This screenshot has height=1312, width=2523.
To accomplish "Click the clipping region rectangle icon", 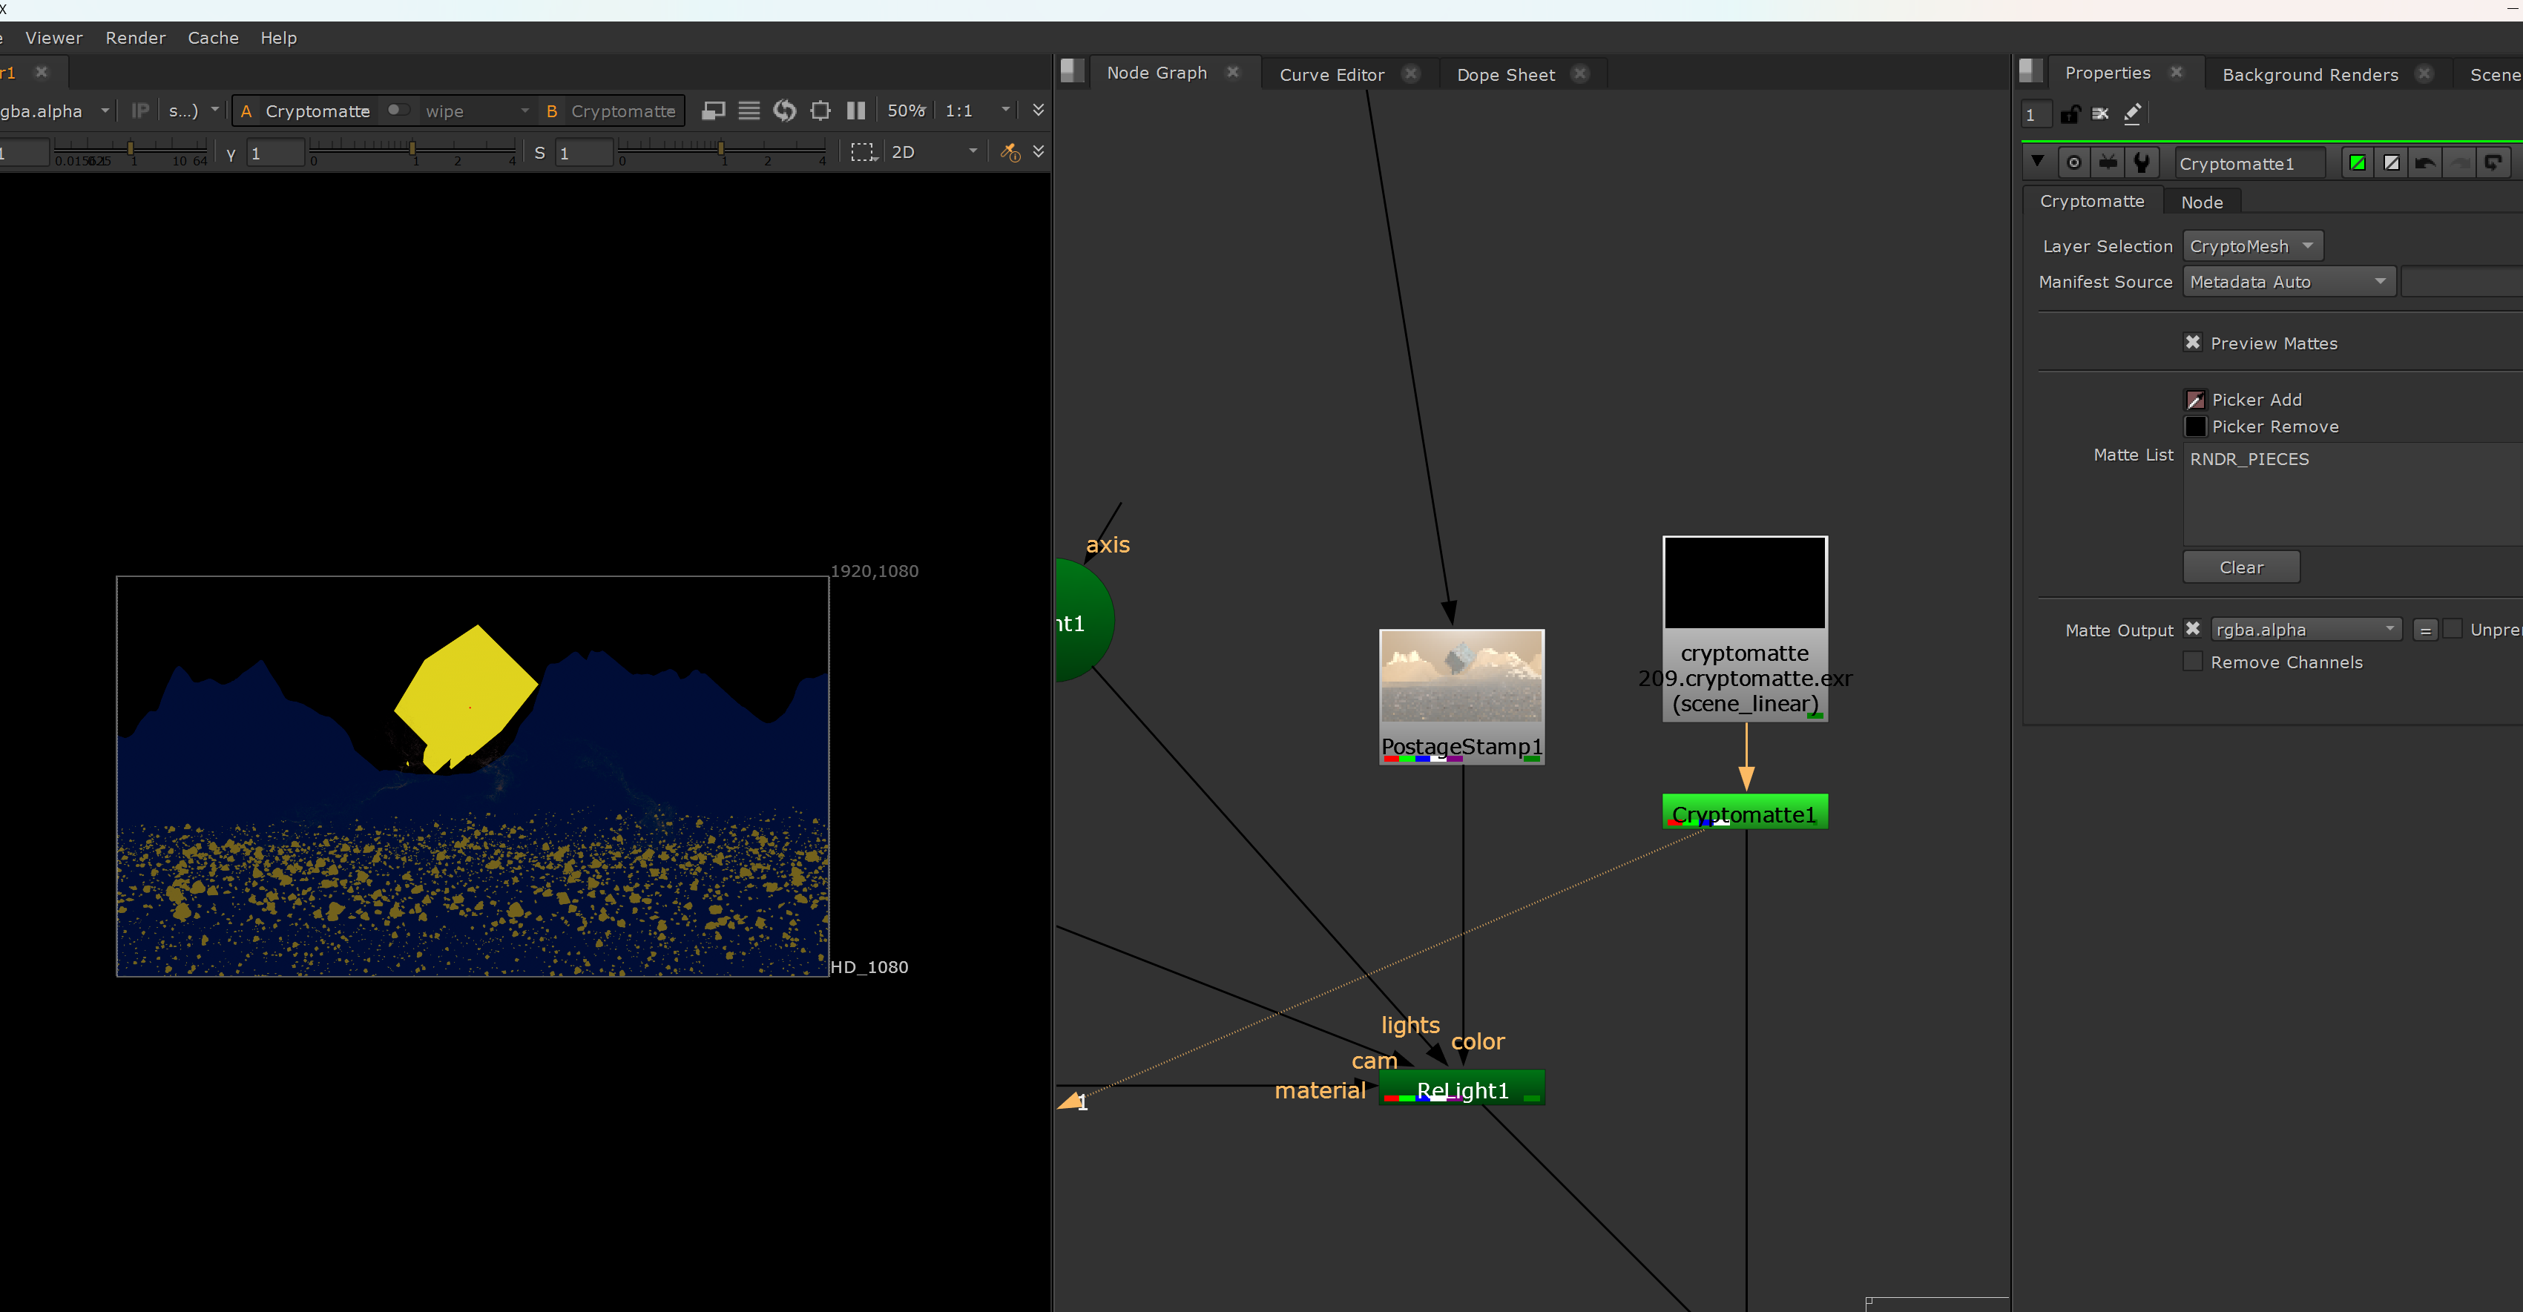I will click(863, 152).
